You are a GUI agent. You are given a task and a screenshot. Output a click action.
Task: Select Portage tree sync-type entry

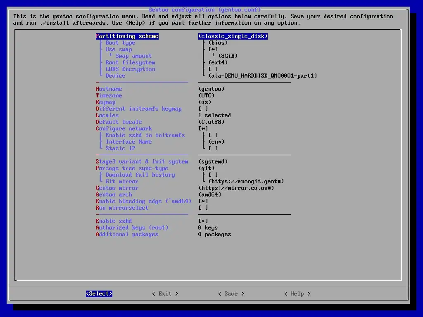132,168
